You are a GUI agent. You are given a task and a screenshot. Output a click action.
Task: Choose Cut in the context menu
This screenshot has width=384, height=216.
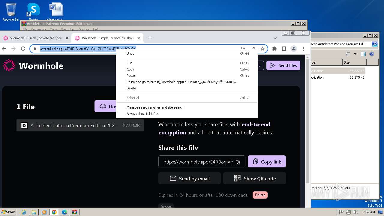point(187,63)
